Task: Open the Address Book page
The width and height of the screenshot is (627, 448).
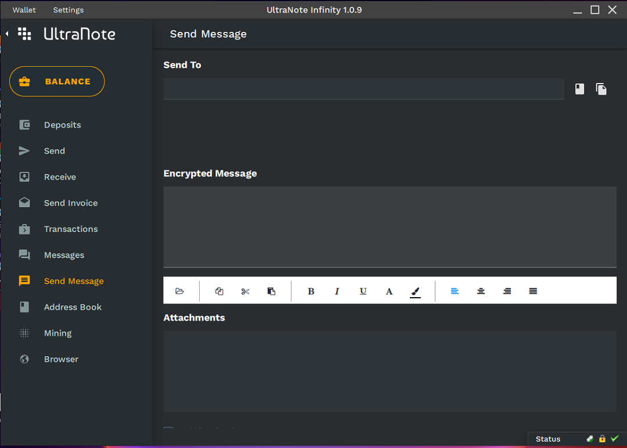Action: tap(73, 307)
